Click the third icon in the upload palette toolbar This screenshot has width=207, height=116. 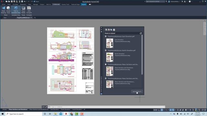(x=111, y=30)
